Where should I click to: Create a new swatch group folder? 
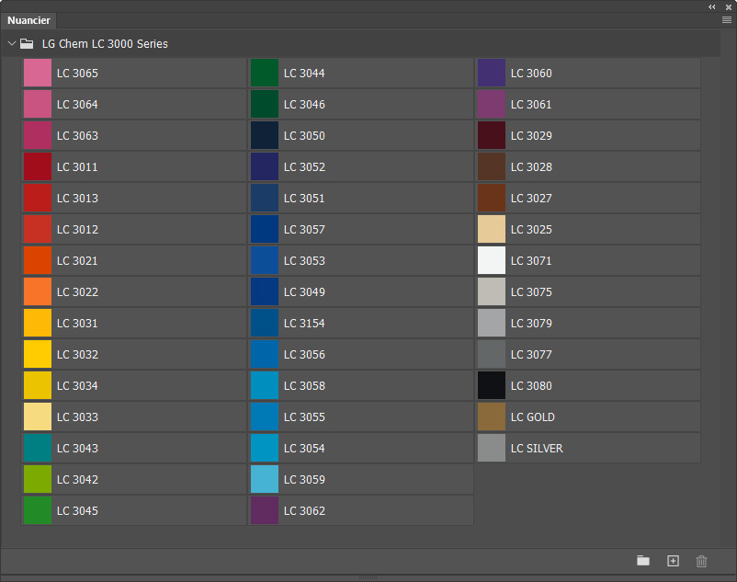[643, 560]
